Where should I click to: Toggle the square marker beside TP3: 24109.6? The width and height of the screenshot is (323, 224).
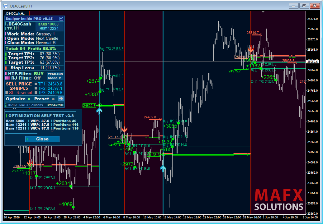[x=36, y=93]
